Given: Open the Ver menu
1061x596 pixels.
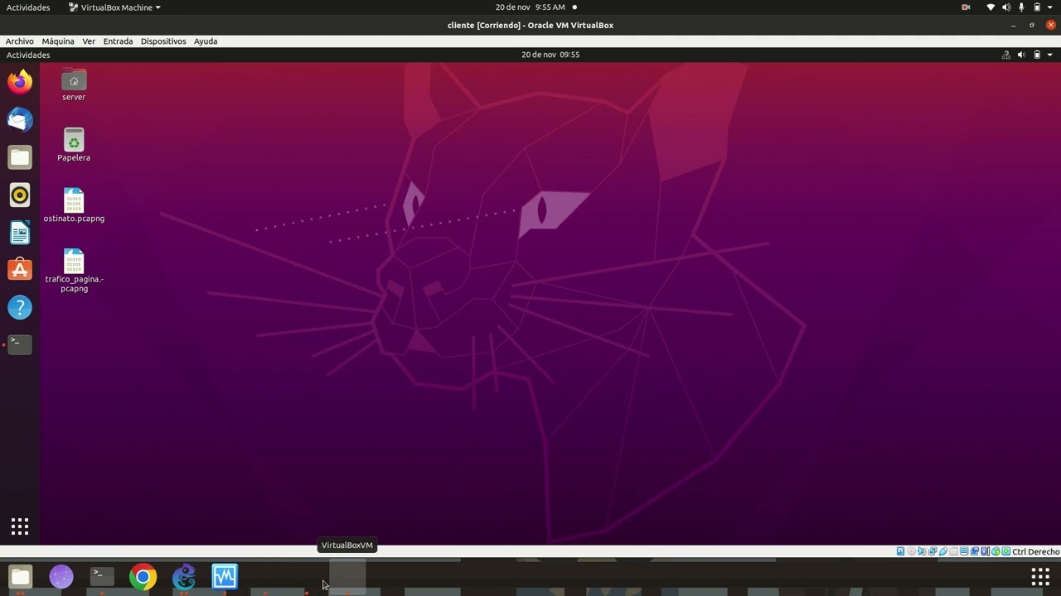Looking at the screenshot, I should [89, 41].
